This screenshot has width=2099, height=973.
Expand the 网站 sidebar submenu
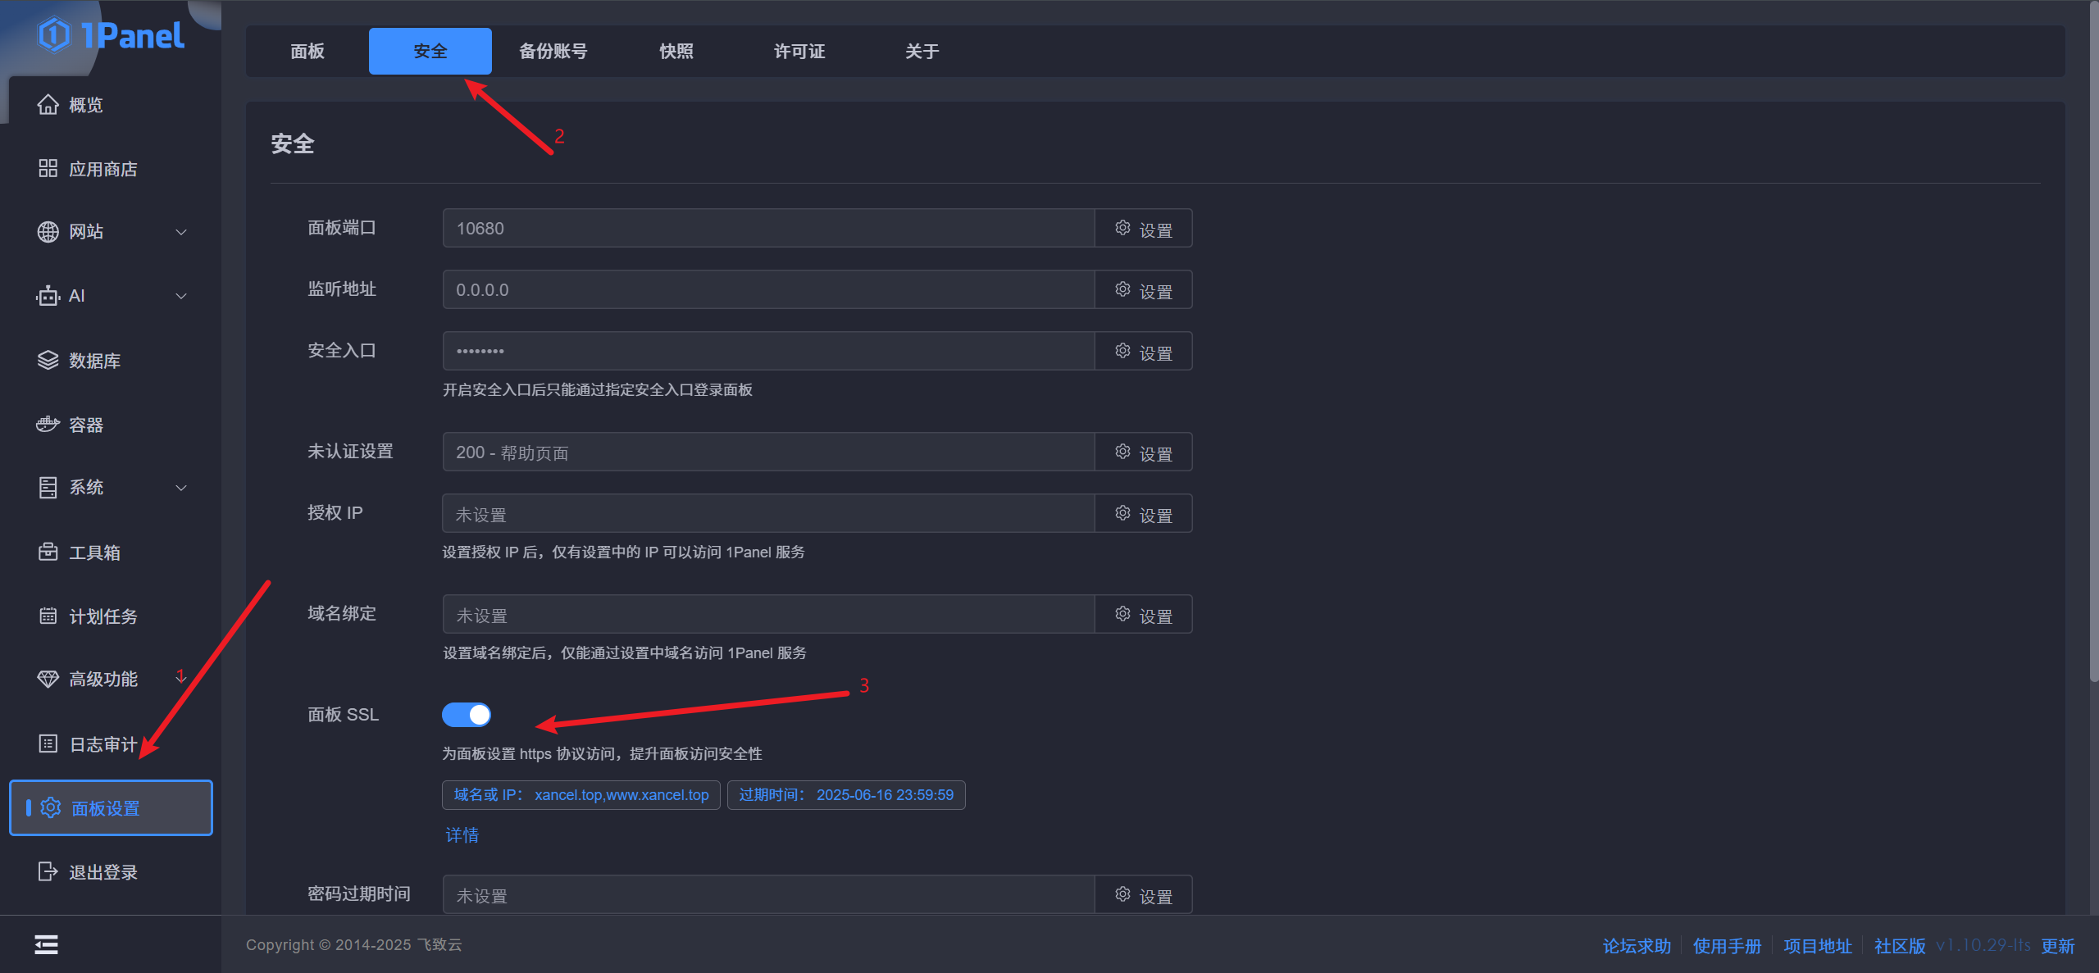pyautogui.click(x=181, y=232)
